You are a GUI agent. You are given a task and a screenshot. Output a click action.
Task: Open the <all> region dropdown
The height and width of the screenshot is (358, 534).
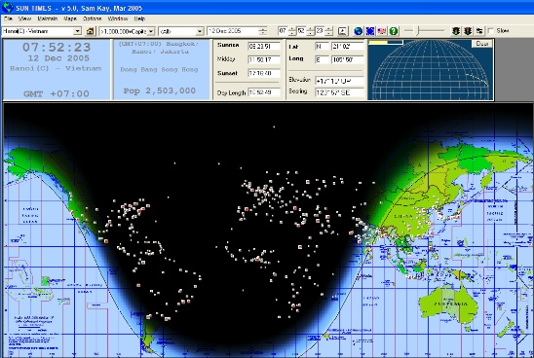coord(200,31)
